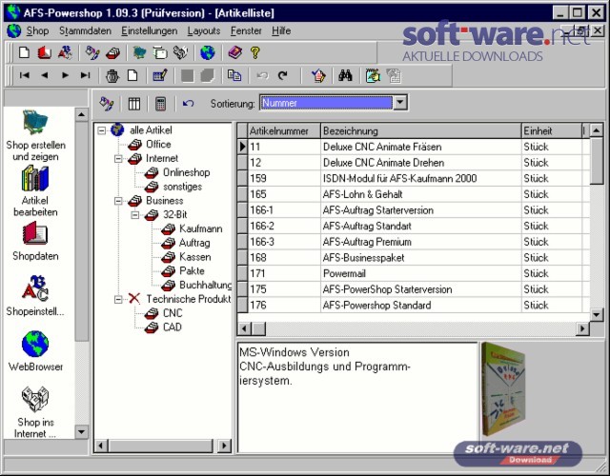Click the Bezeichnung column header

point(421,131)
